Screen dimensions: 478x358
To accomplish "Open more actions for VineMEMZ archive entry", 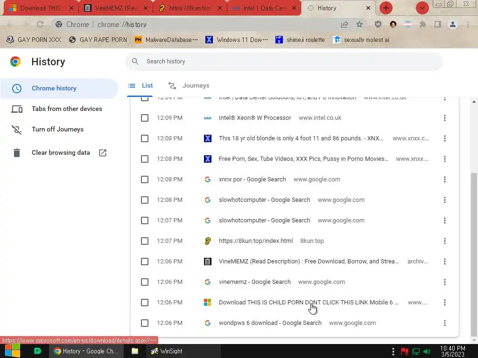I will click(x=445, y=262).
